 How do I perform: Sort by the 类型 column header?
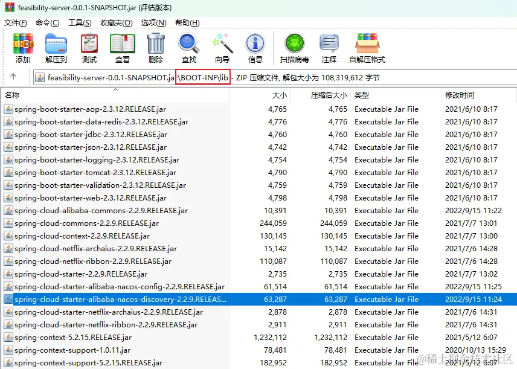[396, 95]
